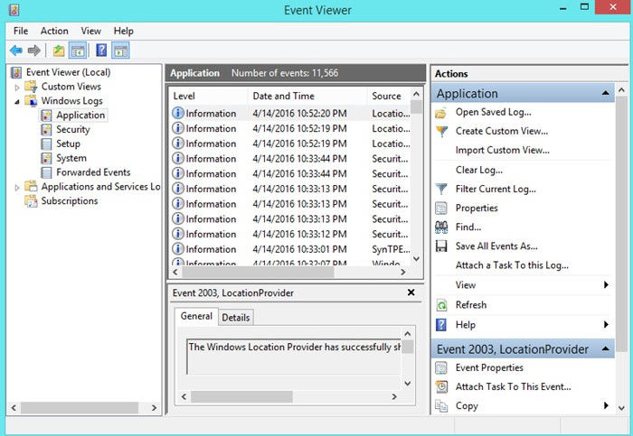Click the Open Saved Log folder icon

click(x=441, y=113)
